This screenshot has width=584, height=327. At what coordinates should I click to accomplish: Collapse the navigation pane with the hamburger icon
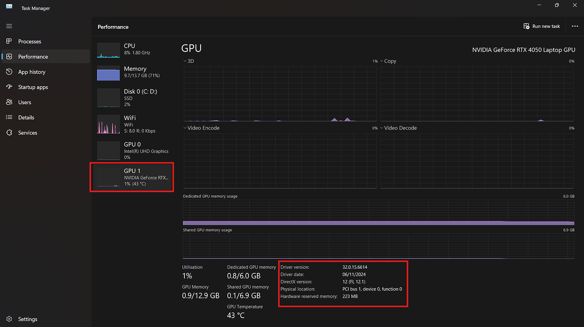coord(9,26)
